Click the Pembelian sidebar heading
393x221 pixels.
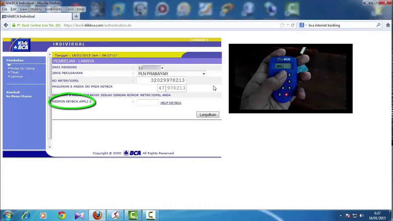(x=15, y=60)
